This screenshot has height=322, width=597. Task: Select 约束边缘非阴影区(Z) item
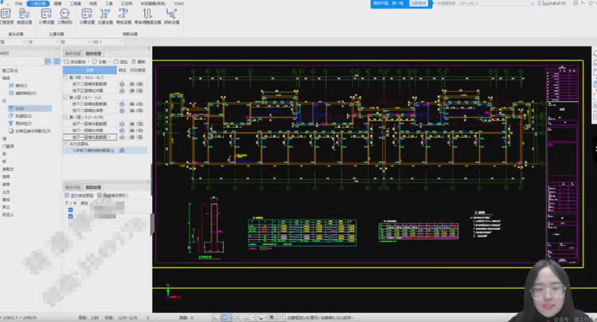pos(29,131)
